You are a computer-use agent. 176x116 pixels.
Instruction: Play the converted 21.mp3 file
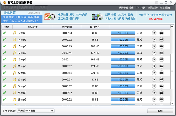(x=154, y=66)
